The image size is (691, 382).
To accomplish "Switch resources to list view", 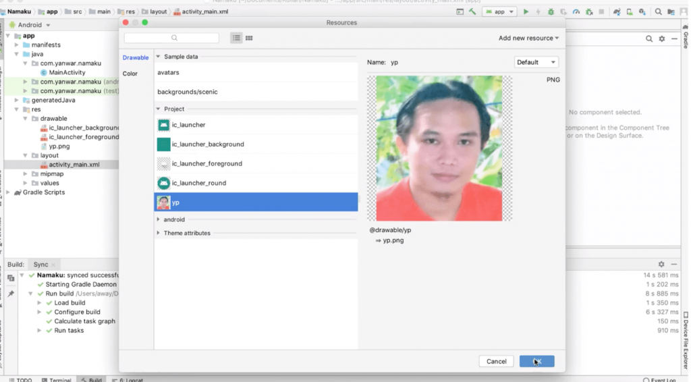I will coord(236,38).
